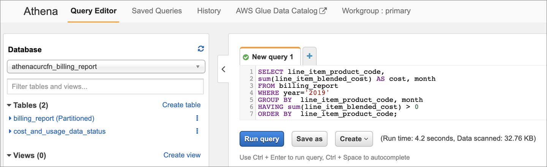547x167 pixels.
Task: Click the Save as button
Action: [x=309, y=139]
